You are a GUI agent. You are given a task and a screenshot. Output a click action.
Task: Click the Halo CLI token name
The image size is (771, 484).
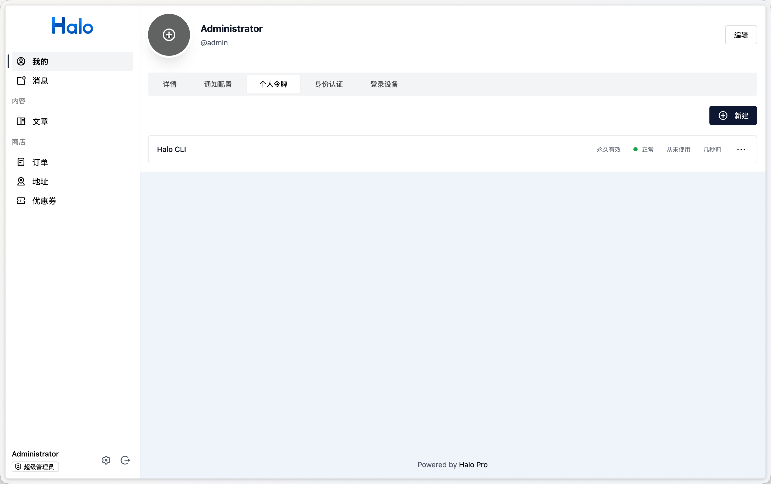pos(171,149)
